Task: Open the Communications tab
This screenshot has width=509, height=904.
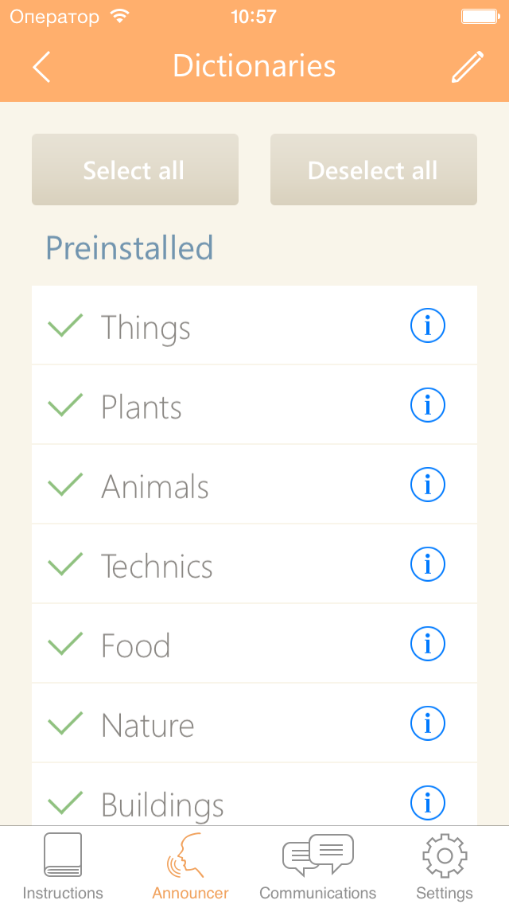Action: (317, 866)
